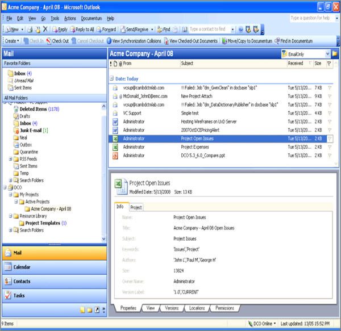
Task: Toggle flag on 'New Project Attach' row
Action: coord(330,96)
